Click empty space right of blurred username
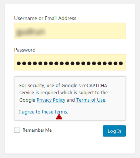Screen dimensions: 140x158 coord(86,31)
